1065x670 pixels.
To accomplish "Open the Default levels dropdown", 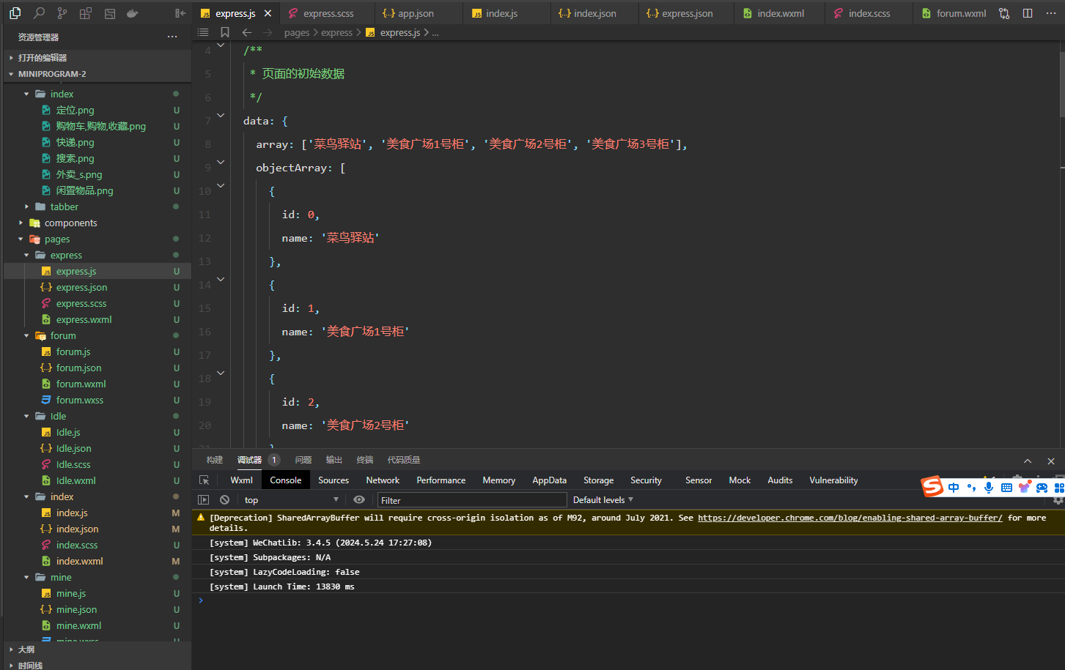I will click(602, 500).
